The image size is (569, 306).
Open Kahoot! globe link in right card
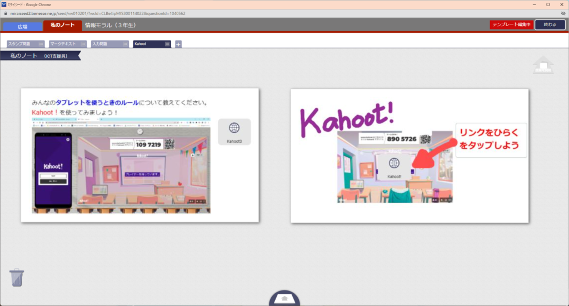point(394,167)
